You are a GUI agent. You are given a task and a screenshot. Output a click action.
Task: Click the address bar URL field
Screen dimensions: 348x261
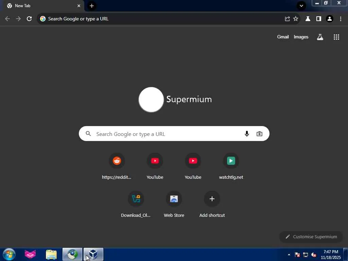[164, 19]
